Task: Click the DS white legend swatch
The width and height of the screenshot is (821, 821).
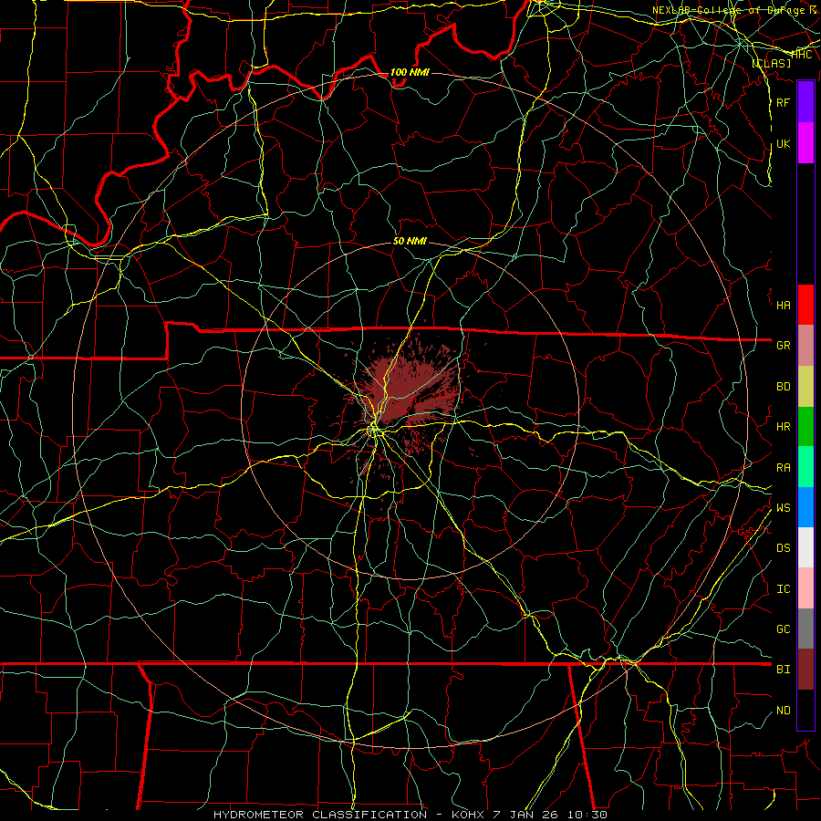Action: 805,547
